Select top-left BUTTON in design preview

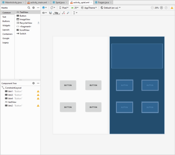click(x=68, y=85)
